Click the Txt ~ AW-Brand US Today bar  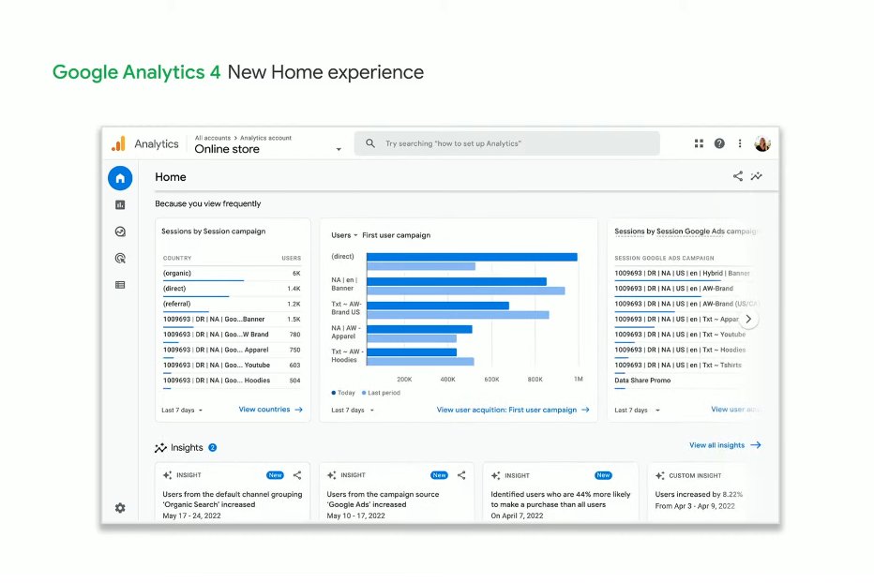pos(438,306)
